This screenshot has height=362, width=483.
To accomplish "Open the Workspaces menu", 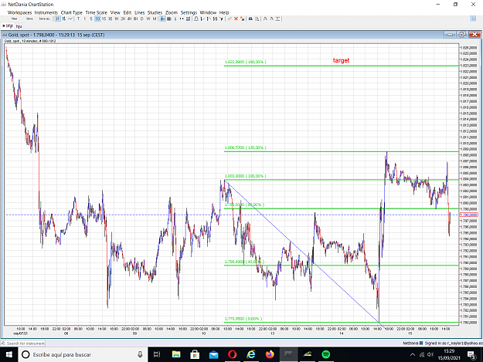I will tap(20, 12).
